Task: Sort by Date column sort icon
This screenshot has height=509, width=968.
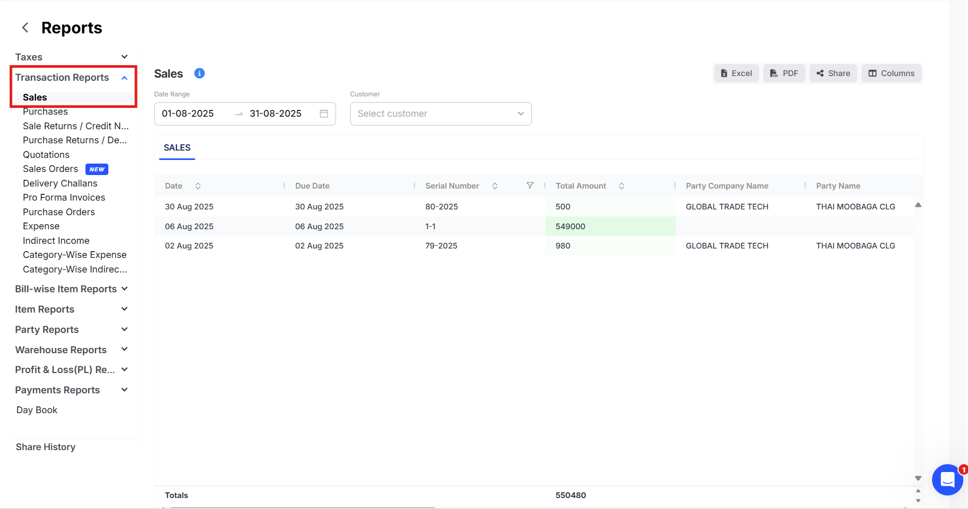Action: pos(198,186)
